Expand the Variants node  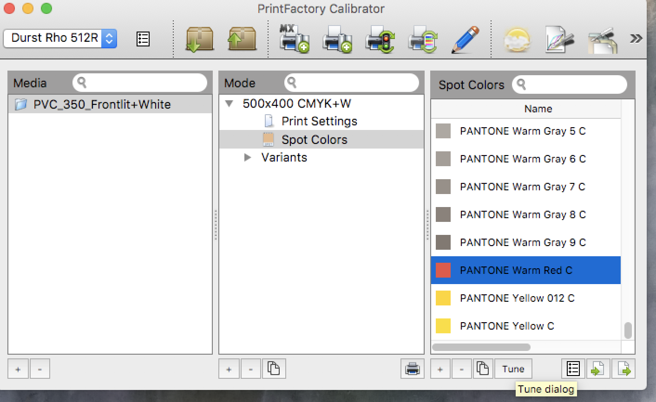pyautogui.click(x=248, y=157)
